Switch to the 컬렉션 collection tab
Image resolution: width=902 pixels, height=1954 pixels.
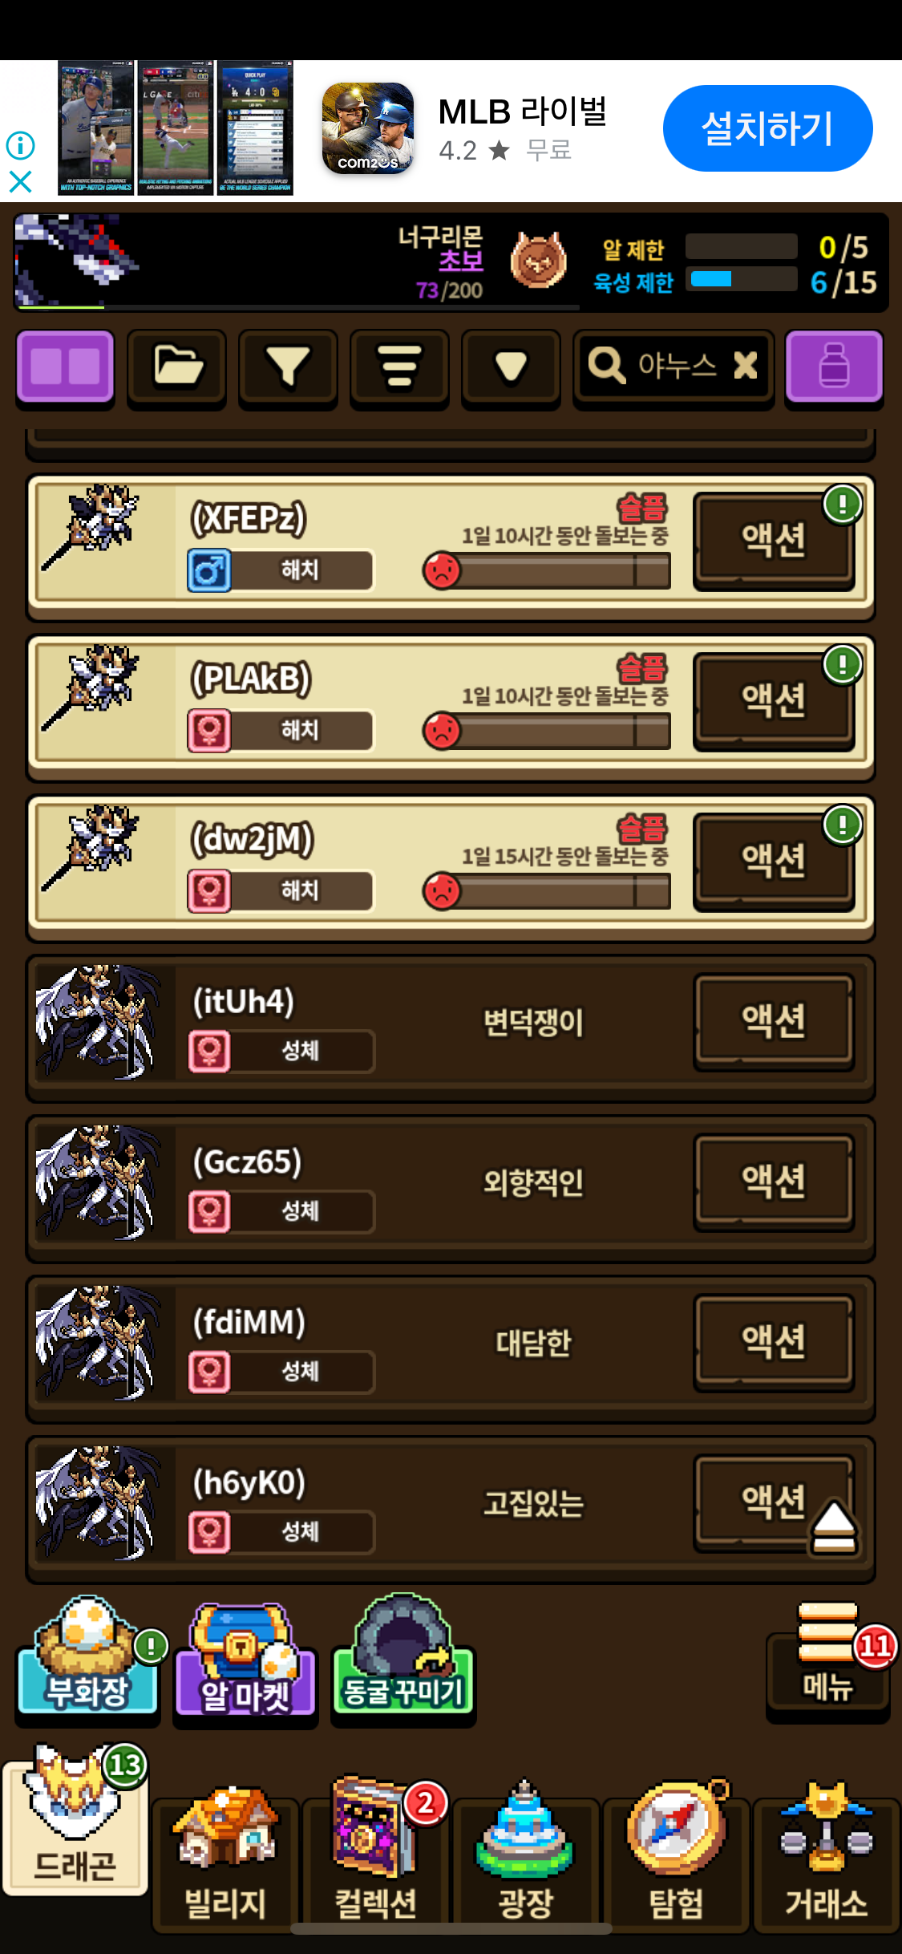tap(375, 1855)
